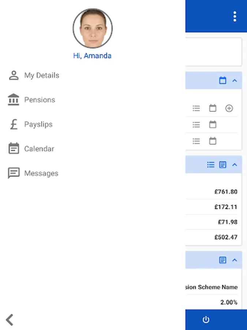
Task: Go to Pensions in side menu
Action: tap(40, 100)
